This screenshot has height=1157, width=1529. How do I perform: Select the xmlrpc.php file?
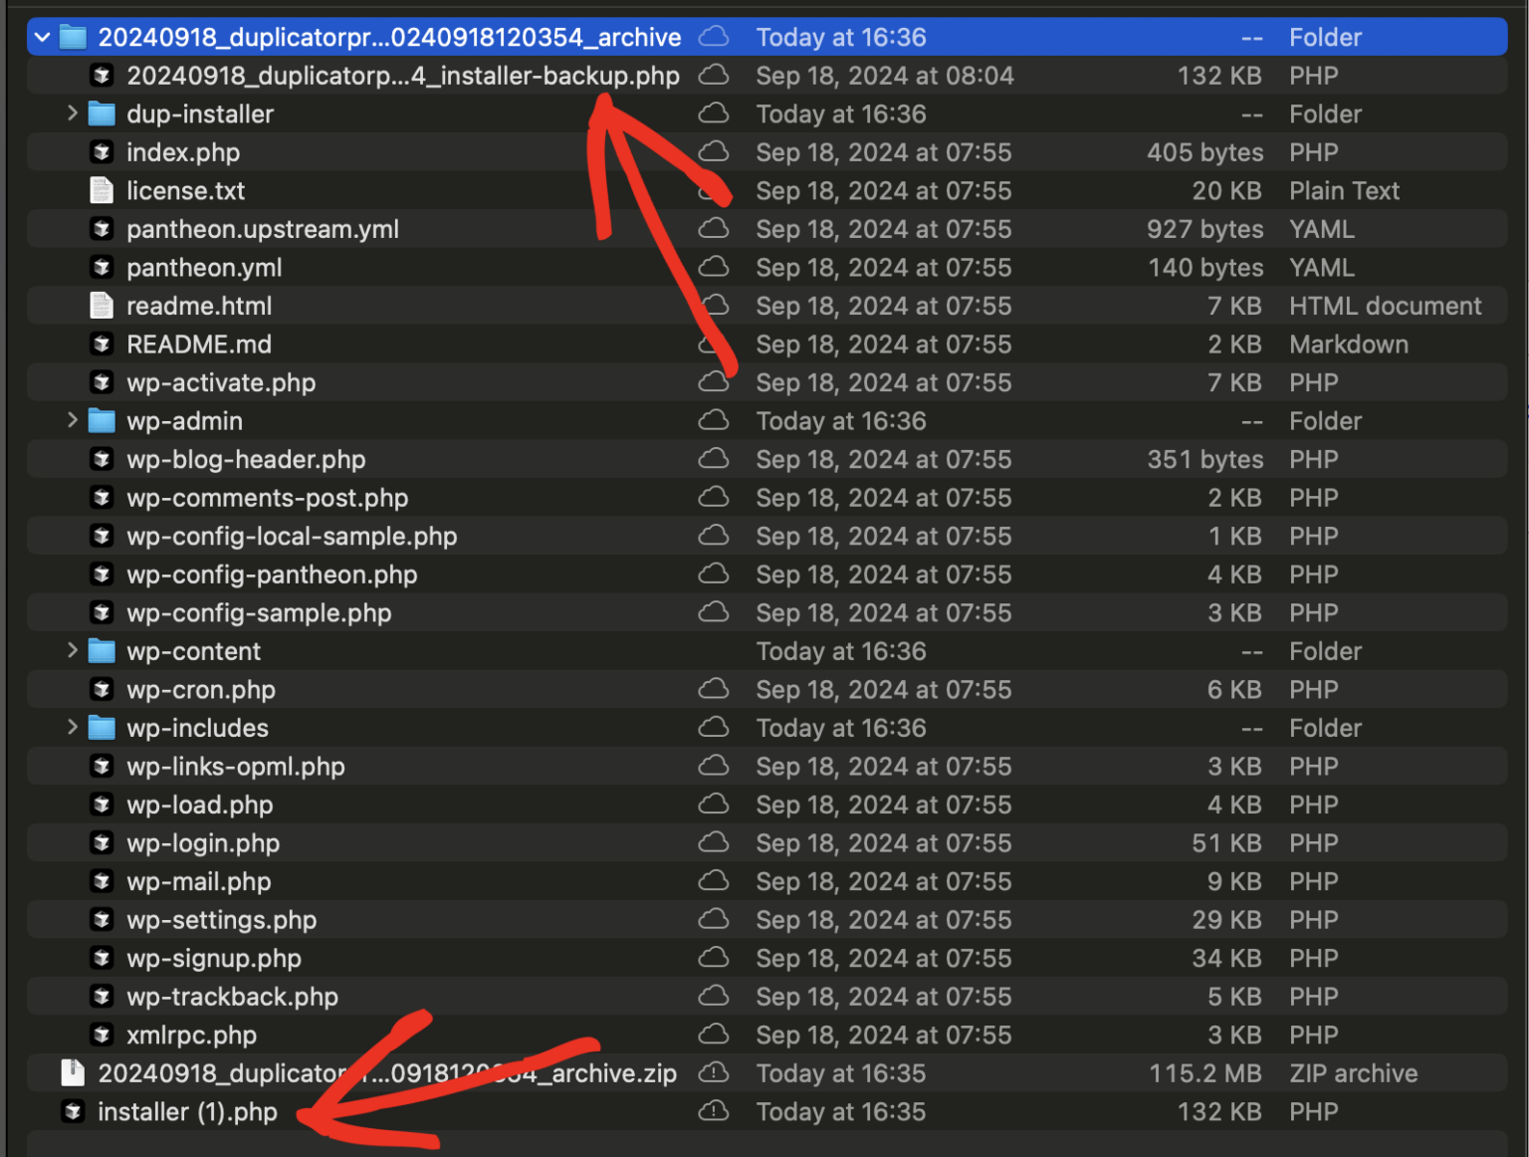click(x=191, y=1035)
